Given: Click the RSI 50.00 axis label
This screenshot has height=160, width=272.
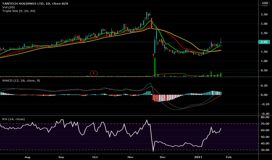Looking at the screenshot, I should (265, 137).
